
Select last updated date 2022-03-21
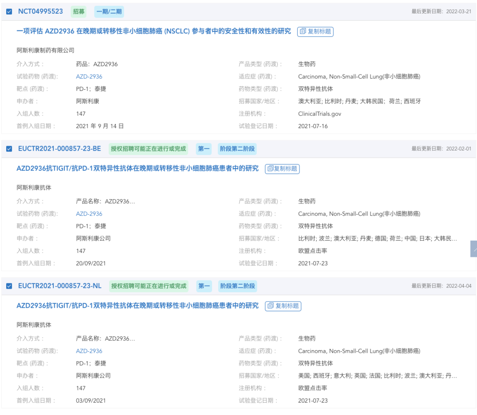459,11
